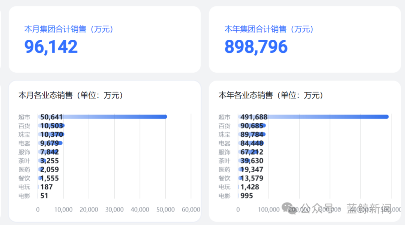Click the yearly 服饰 value 67,212
The width and height of the screenshot is (405, 225).
[x=252, y=152]
